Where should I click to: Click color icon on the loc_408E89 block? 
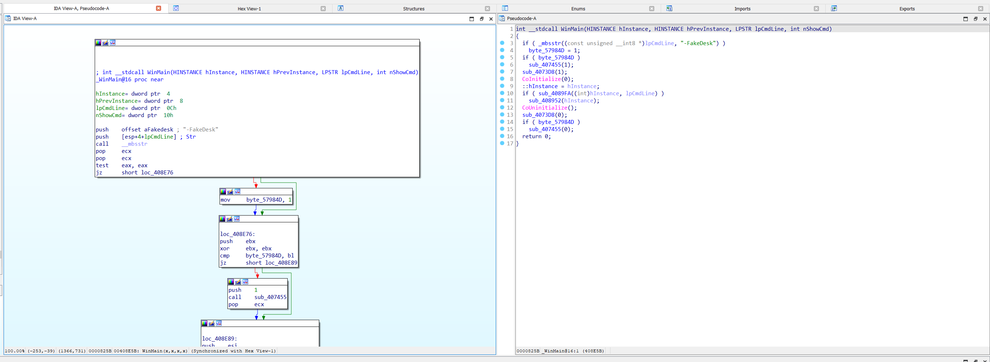pos(204,324)
